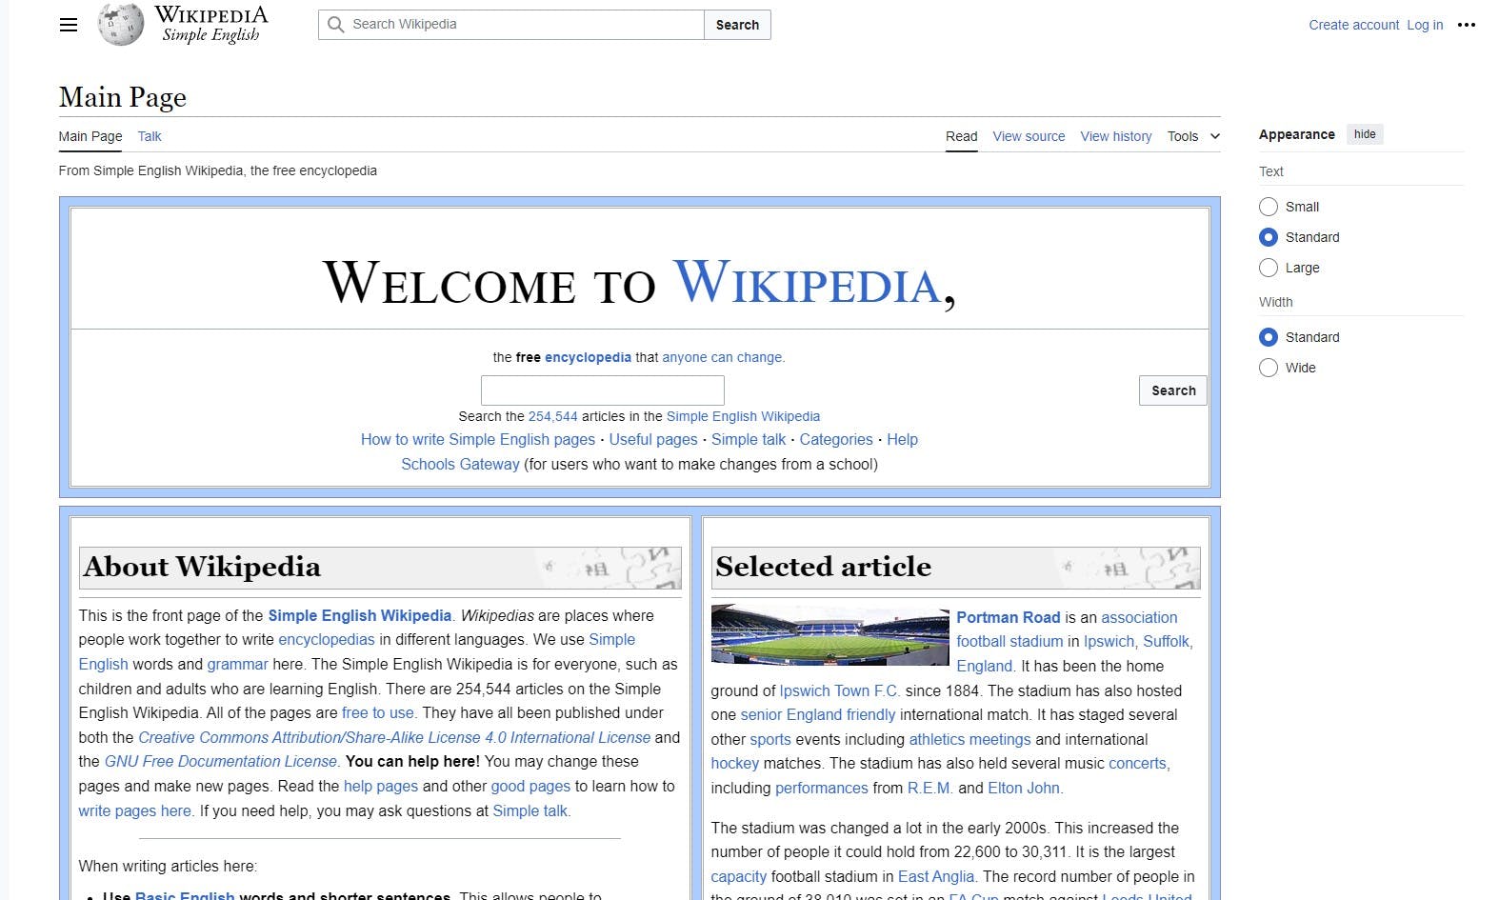Click the Wikipedia Simple English wordmark
This screenshot has height=900, width=1499.
(x=210, y=25)
